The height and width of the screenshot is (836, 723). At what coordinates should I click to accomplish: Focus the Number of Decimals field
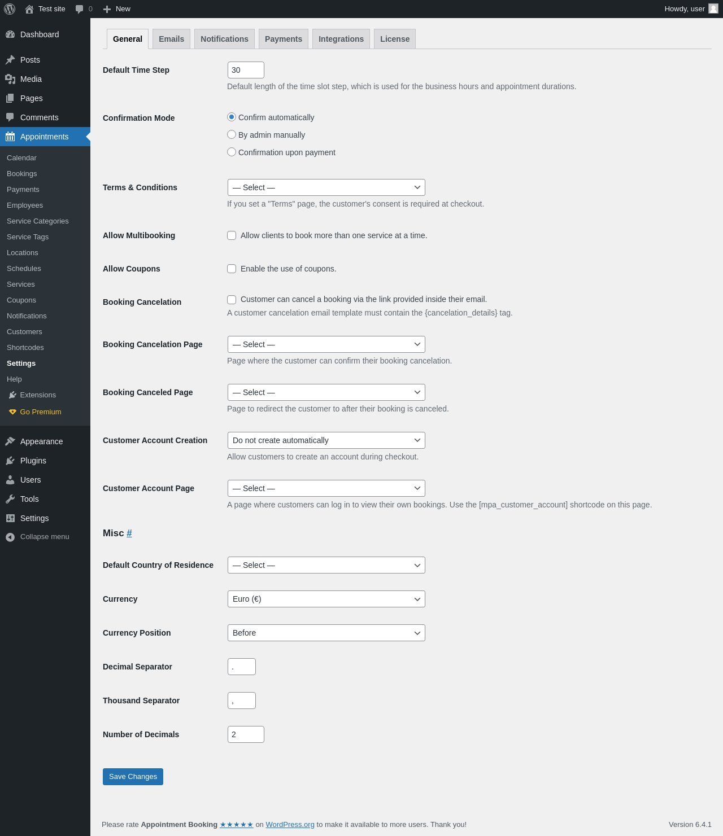[246, 734]
